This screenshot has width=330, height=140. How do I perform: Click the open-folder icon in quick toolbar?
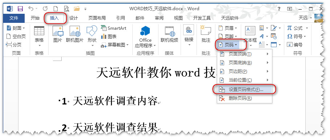pyautogui.click(x=77, y=9)
